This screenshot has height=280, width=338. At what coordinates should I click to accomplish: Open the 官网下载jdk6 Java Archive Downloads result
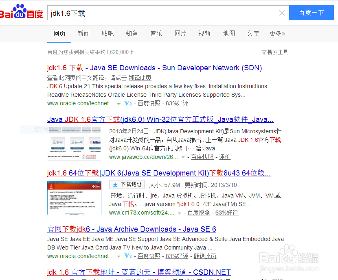point(132,229)
